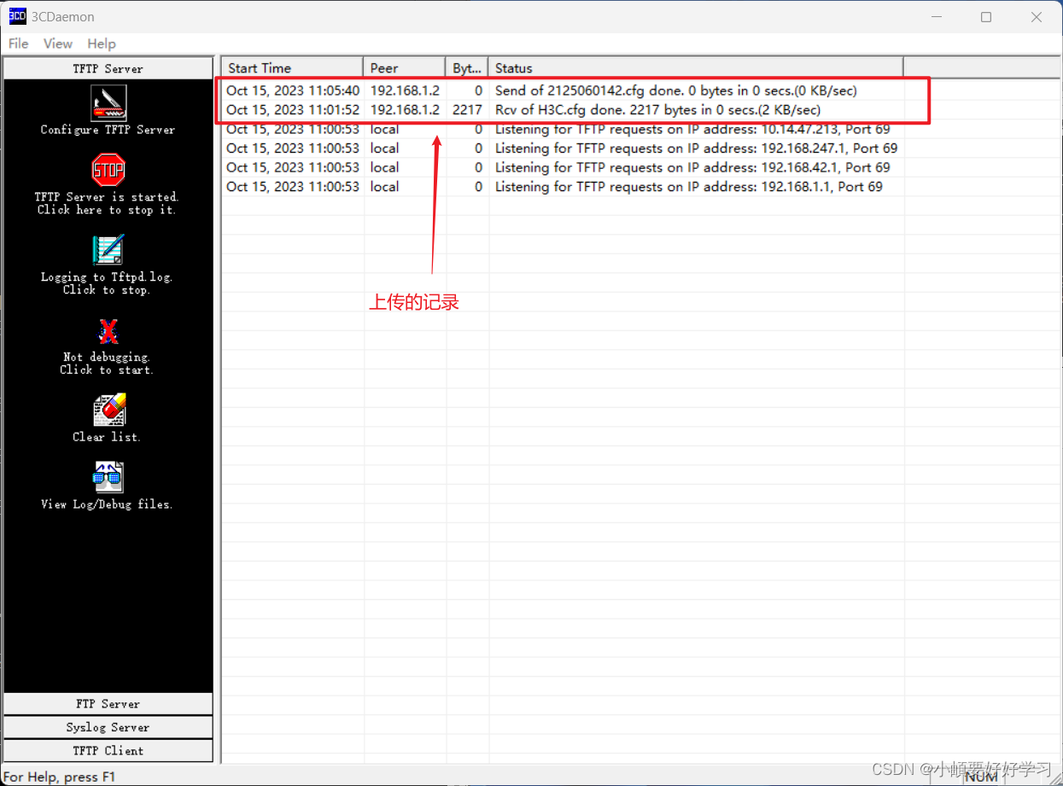
Task: Click the Status column header
Action: (x=696, y=68)
